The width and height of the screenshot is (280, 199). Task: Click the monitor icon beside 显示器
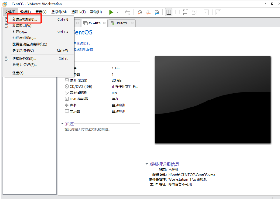(x=66, y=111)
